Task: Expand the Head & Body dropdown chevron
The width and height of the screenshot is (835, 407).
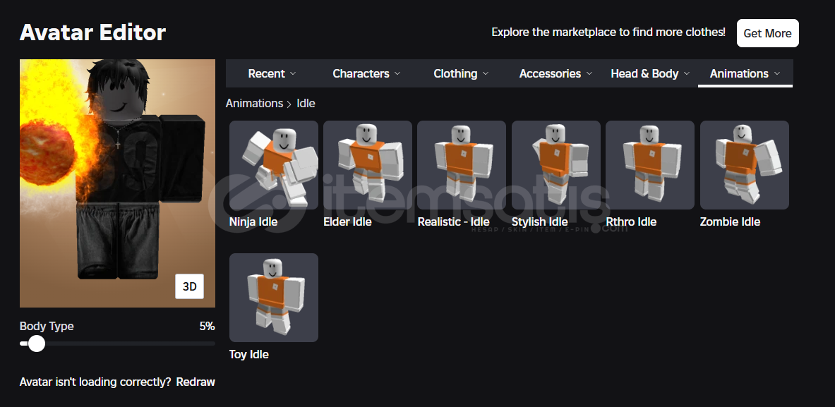Action: click(x=687, y=73)
